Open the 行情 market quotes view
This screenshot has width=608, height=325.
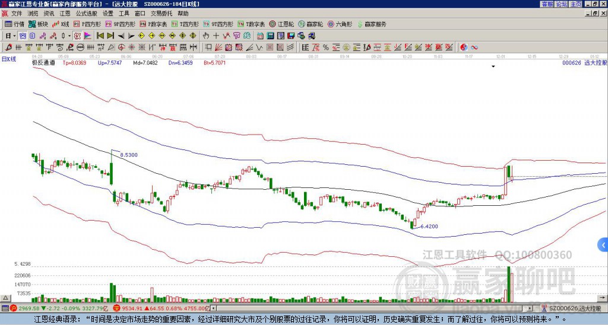coord(15,24)
